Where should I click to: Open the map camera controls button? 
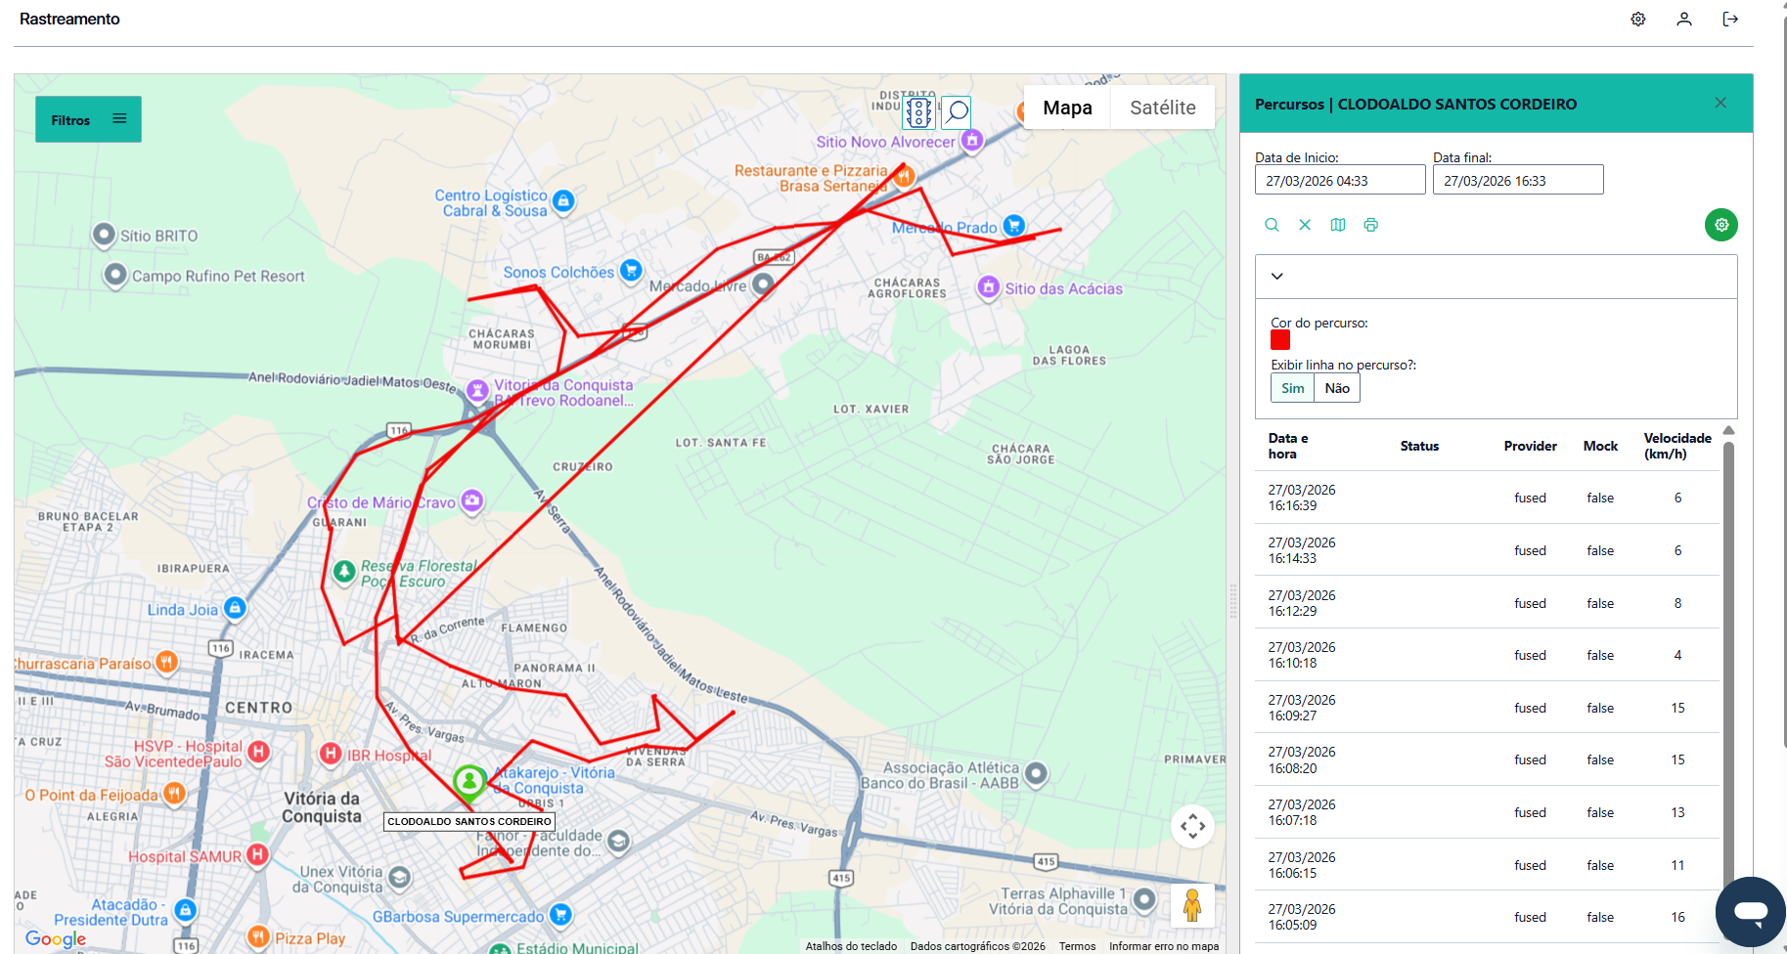click(1192, 827)
